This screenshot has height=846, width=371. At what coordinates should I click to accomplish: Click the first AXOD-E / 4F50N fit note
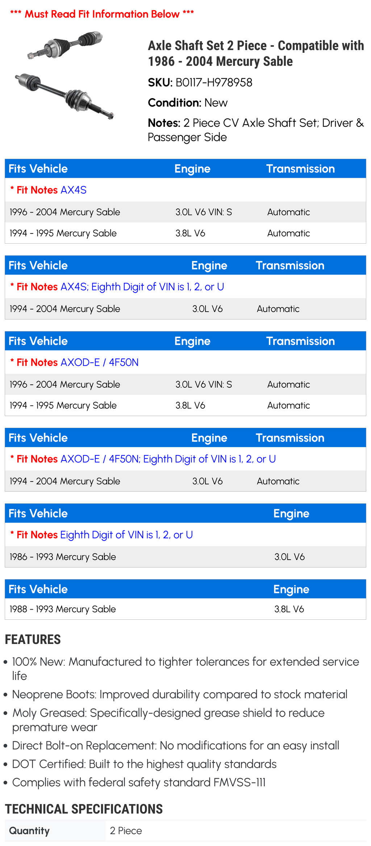tap(74, 362)
